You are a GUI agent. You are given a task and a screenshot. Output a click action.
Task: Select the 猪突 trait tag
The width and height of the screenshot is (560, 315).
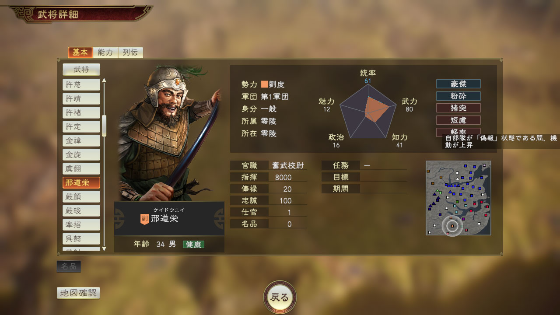coord(458,108)
